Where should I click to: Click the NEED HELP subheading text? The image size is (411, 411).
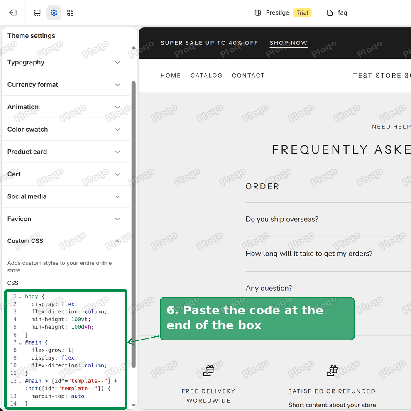391,127
